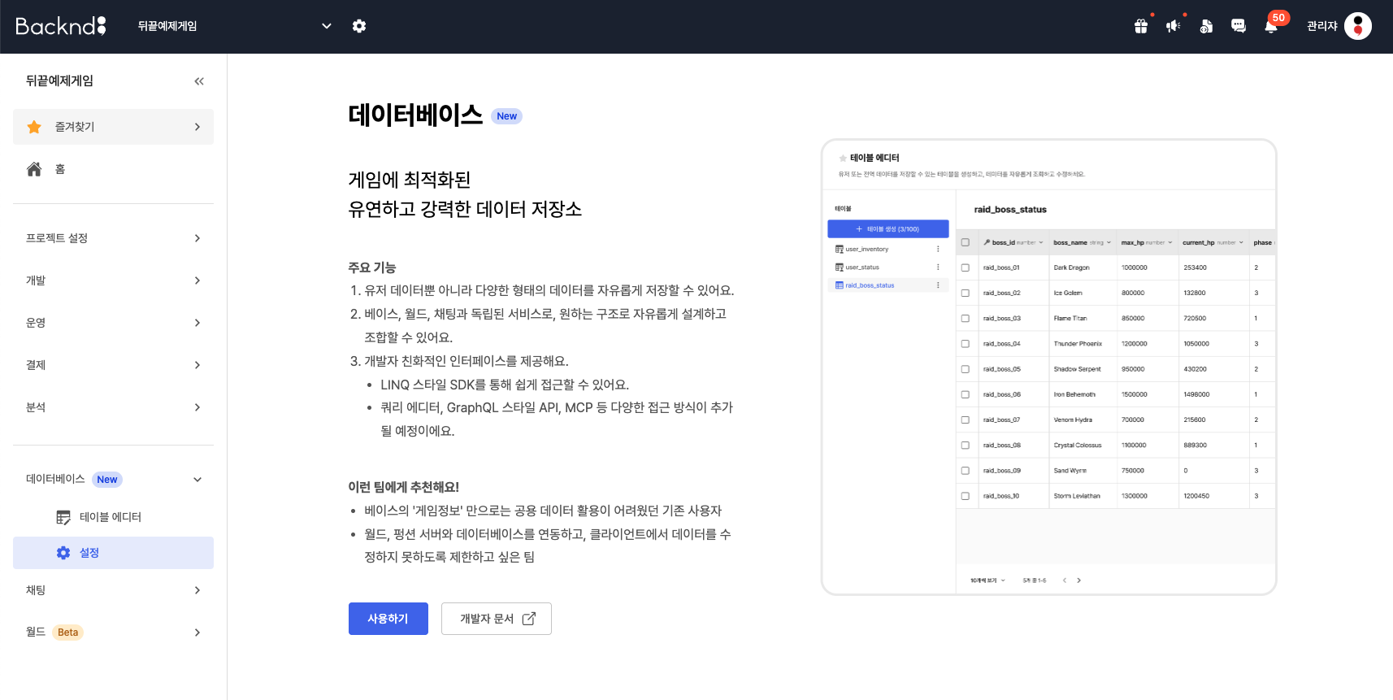Open the 뒤끝예제게임 project selector dropdown

(235, 26)
